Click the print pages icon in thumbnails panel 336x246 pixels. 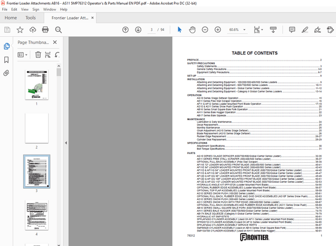tap(48, 55)
